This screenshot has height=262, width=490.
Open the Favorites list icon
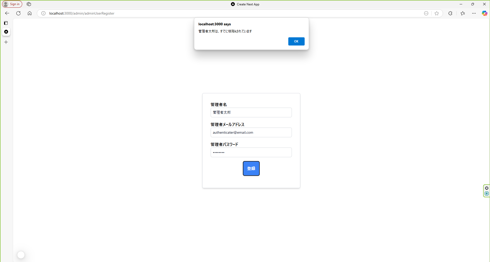pyautogui.click(x=463, y=13)
